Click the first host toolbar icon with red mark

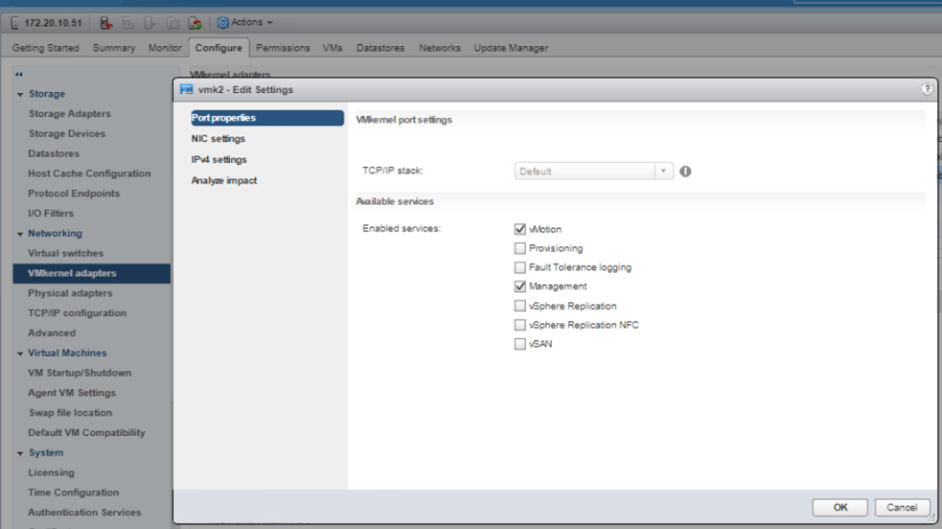[106, 22]
